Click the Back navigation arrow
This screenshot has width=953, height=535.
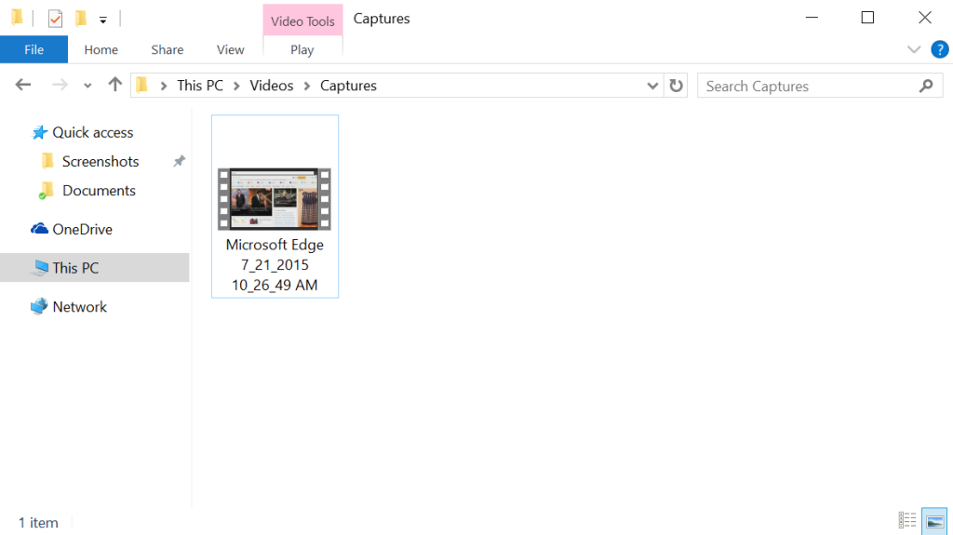tap(23, 86)
